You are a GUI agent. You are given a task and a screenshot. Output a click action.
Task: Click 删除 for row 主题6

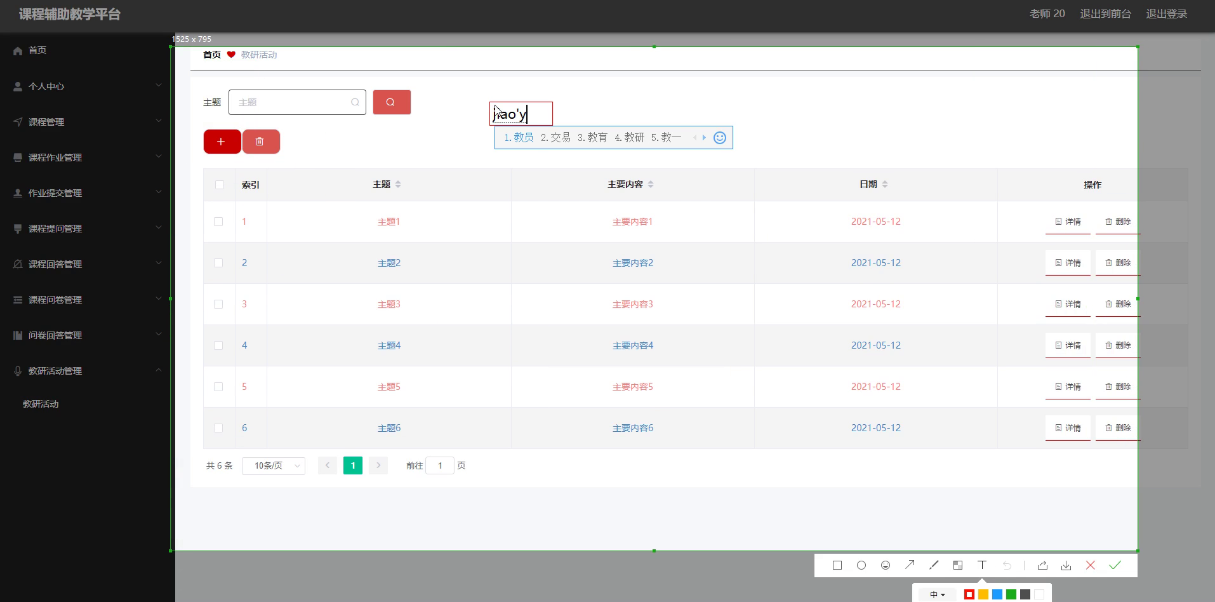click(x=1118, y=428)
